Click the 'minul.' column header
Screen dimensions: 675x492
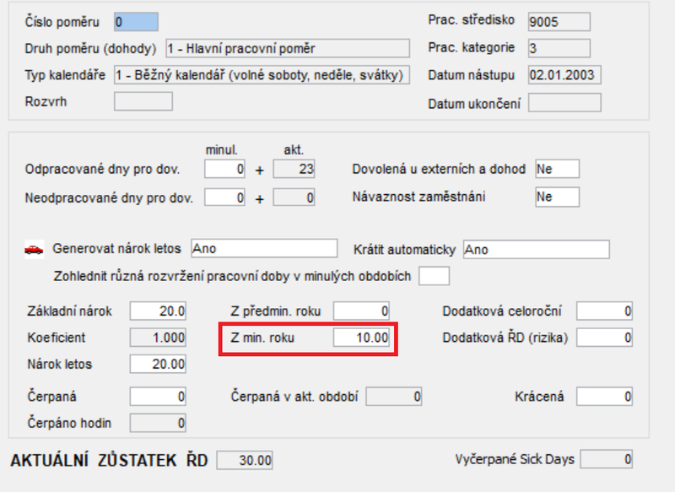[x=222, y=150]
